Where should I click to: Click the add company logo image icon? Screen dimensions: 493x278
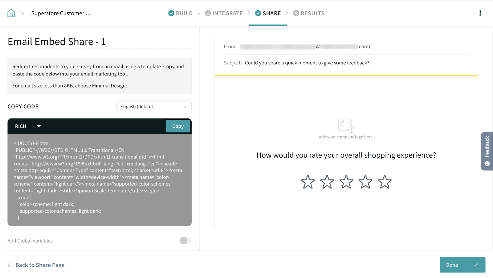click(x=346, y=125)
